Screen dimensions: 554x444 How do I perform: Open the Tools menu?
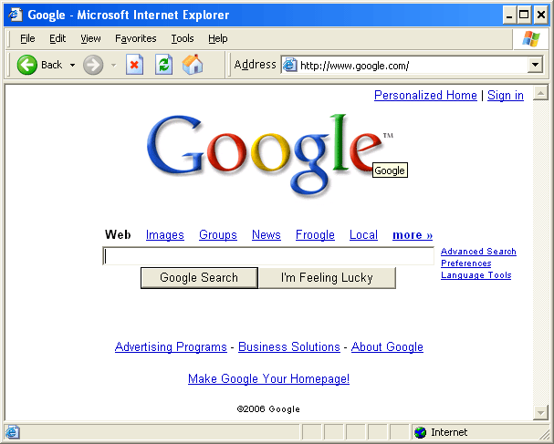tap(183, 38)
